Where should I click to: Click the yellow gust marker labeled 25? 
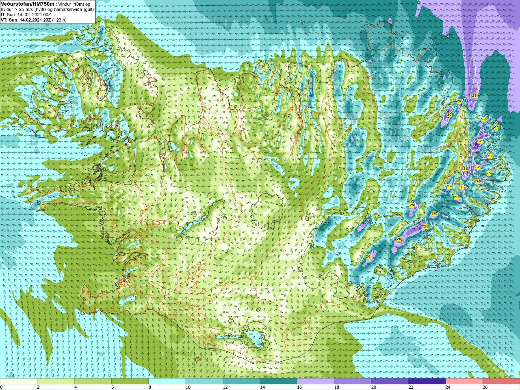pos(489,173)
